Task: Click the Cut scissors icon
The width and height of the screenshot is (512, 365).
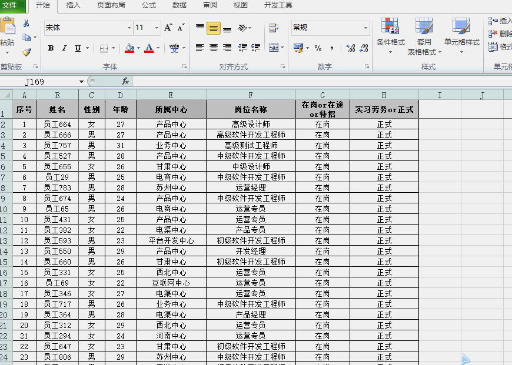Action: tap(26, 24)
